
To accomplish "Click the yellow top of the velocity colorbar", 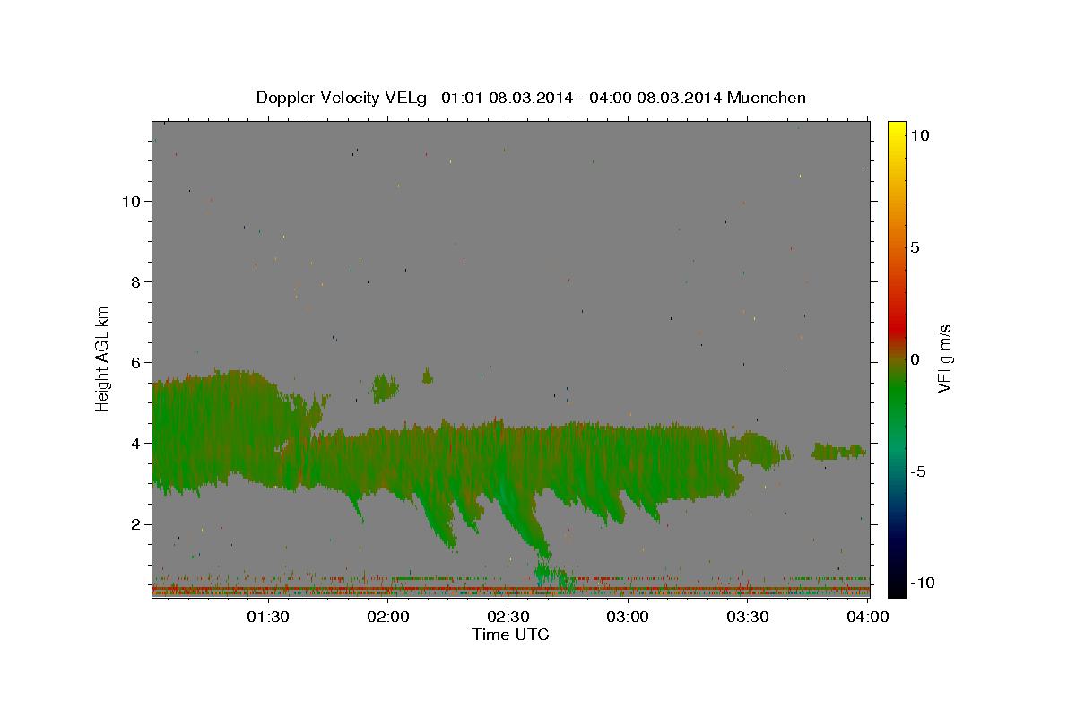I will (896, 130).
